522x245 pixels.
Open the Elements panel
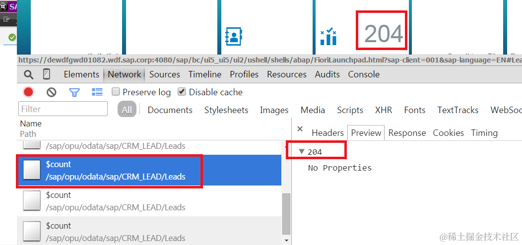click(x=81, y=74)
